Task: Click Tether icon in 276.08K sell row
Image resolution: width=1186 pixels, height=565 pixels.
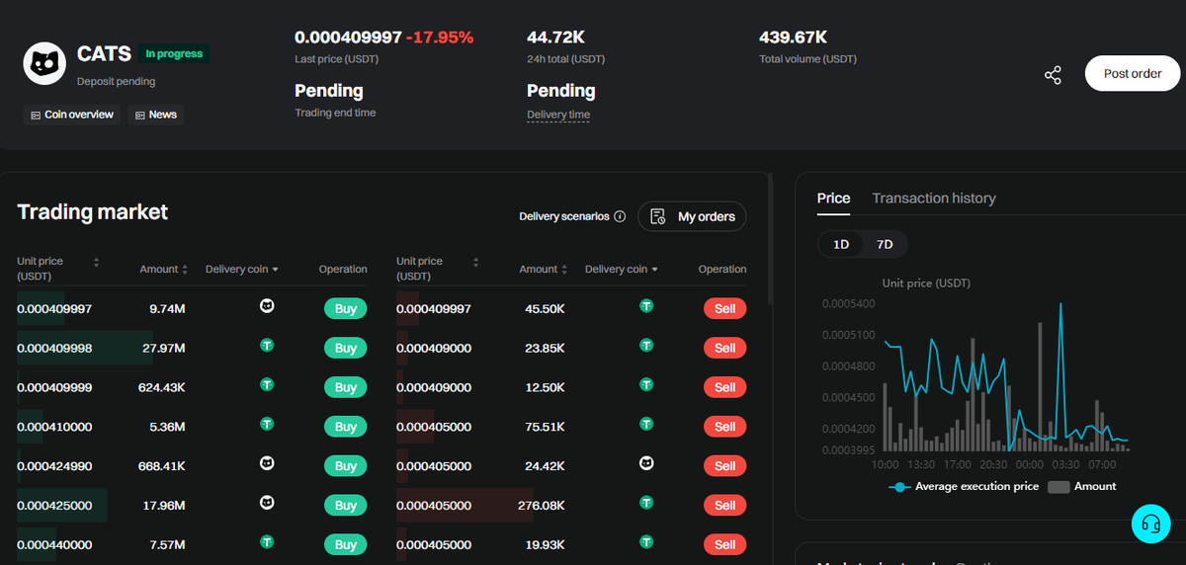Action: click(x=646, y=503)
